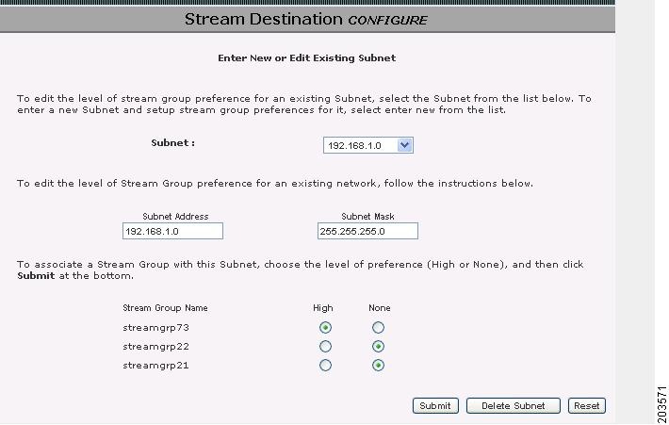Click the Delete Subnet button

click(513, 405)
